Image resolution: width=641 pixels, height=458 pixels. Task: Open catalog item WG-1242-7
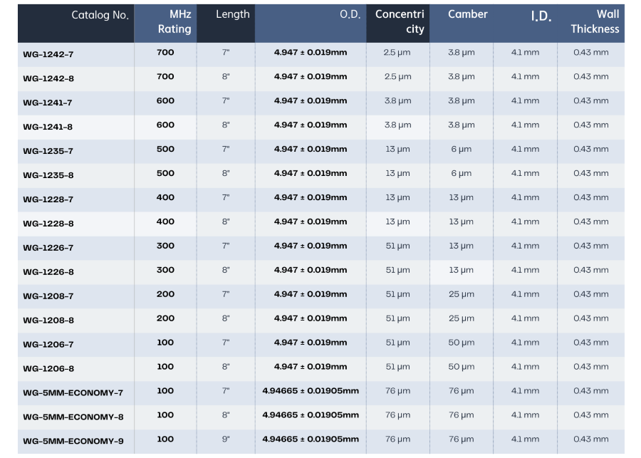click(48, 54)
